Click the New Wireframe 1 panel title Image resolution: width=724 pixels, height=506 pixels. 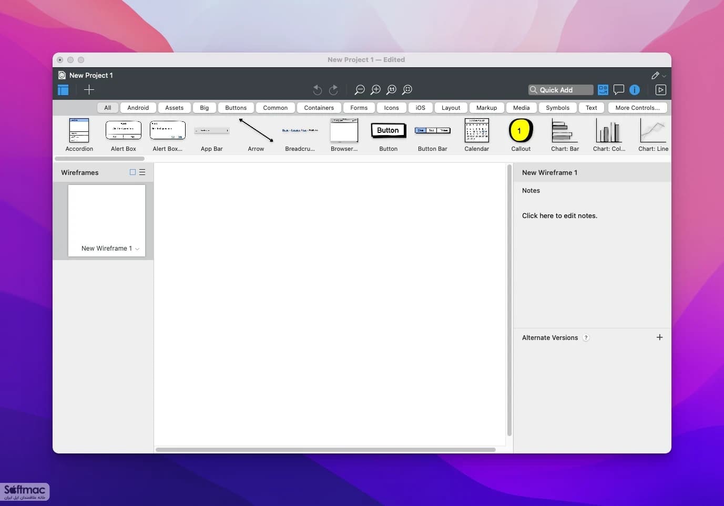coord(549,172)
